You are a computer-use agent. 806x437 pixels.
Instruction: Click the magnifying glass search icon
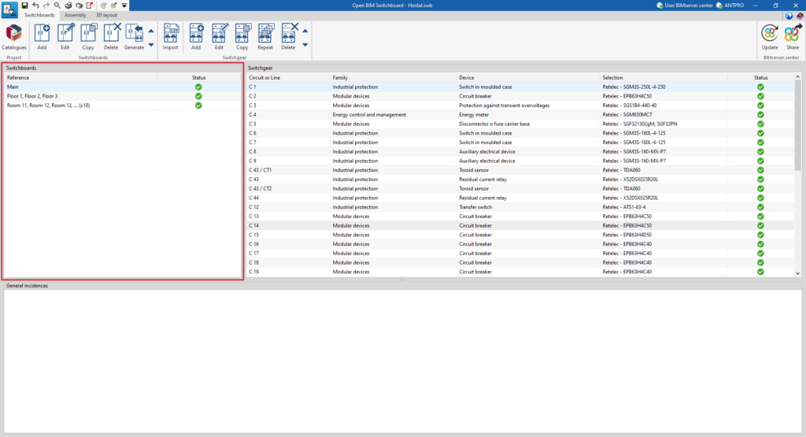57,6
